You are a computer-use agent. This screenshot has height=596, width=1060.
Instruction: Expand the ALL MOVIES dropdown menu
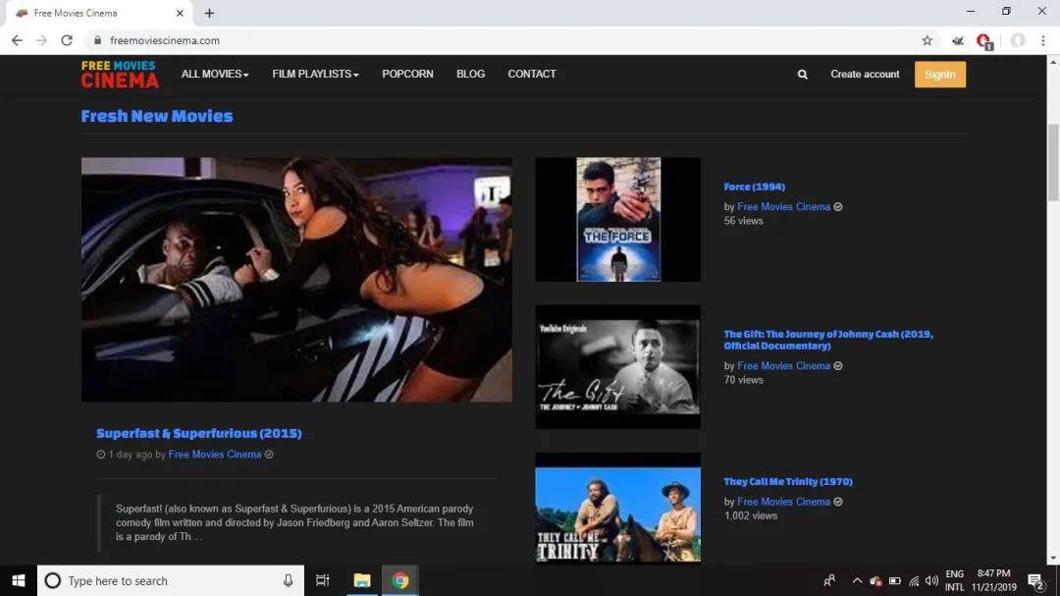pyautogui.click(x=215, y=74)
